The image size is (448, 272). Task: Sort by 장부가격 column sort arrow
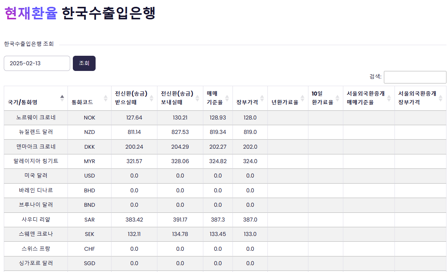(x=262, y=98)
